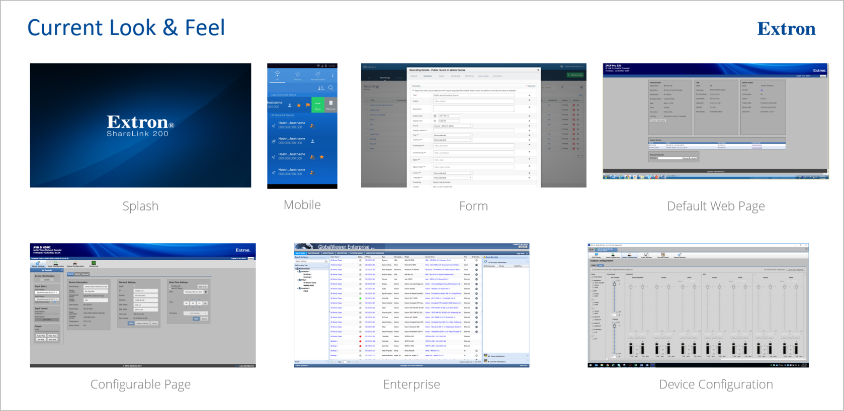Image resolution: width=844 pixels, height=411 pixels.
Task: Select the Use NTP Server radio in Date/Time Settings
Action: (x=170, y=288)
